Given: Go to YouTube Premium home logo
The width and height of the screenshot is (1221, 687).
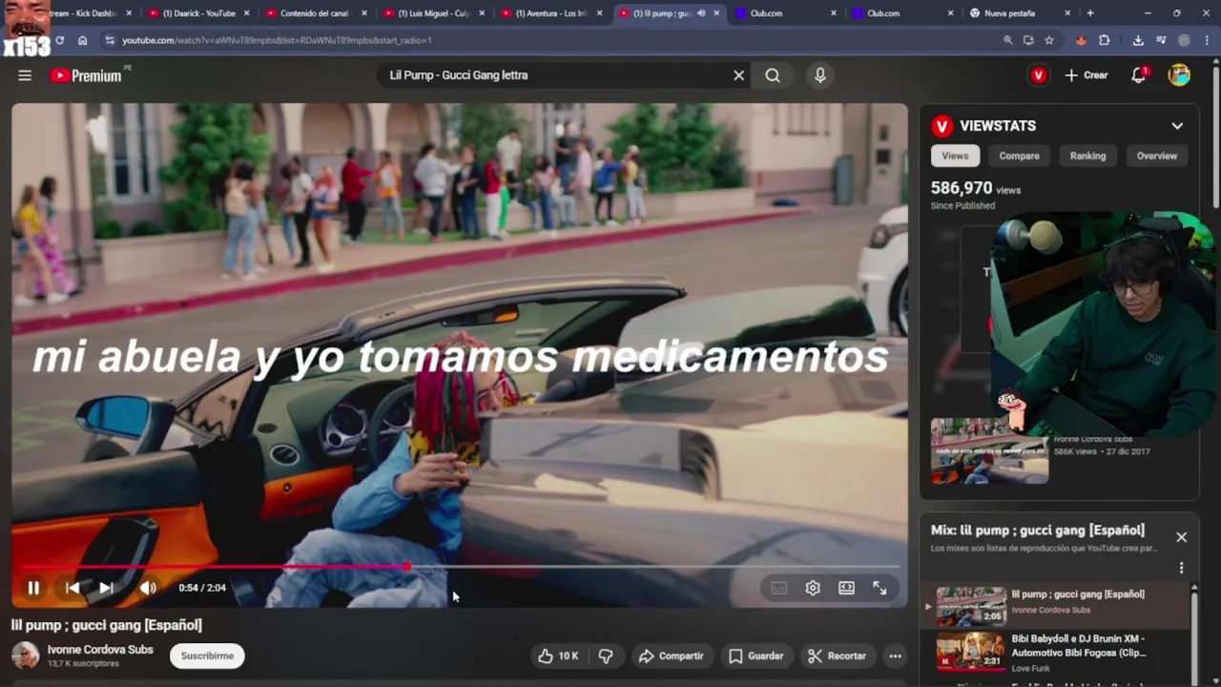Looking at the screenshot, I should coord(87,75).
